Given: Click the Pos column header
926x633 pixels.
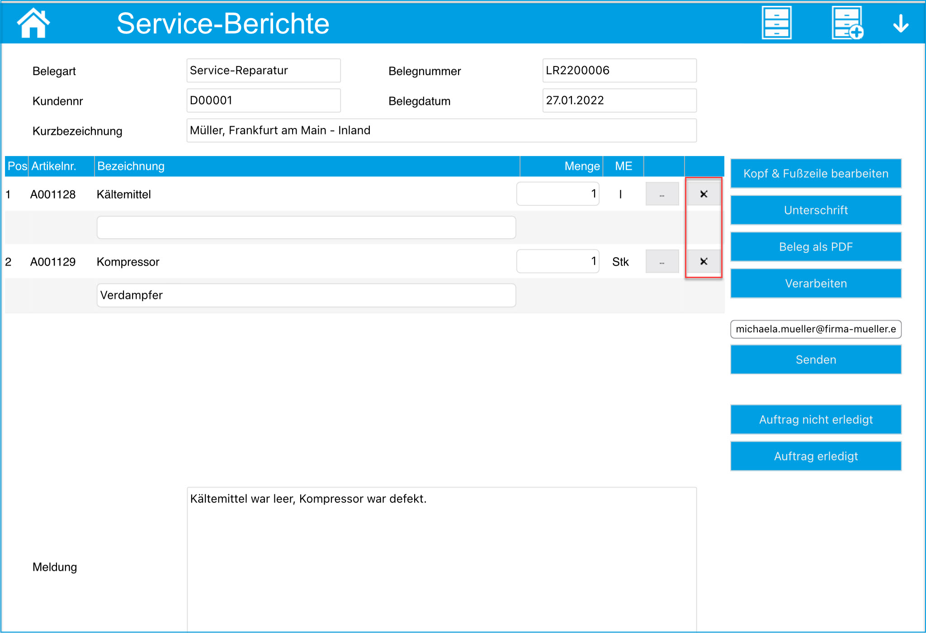Looking at the screenshot, I should (17, 166).
